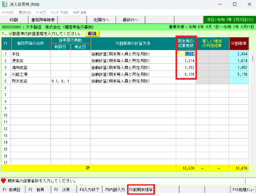Maximize the 法人住民税 window
This screenshot has width=256, height=195.
coord(234,4)
